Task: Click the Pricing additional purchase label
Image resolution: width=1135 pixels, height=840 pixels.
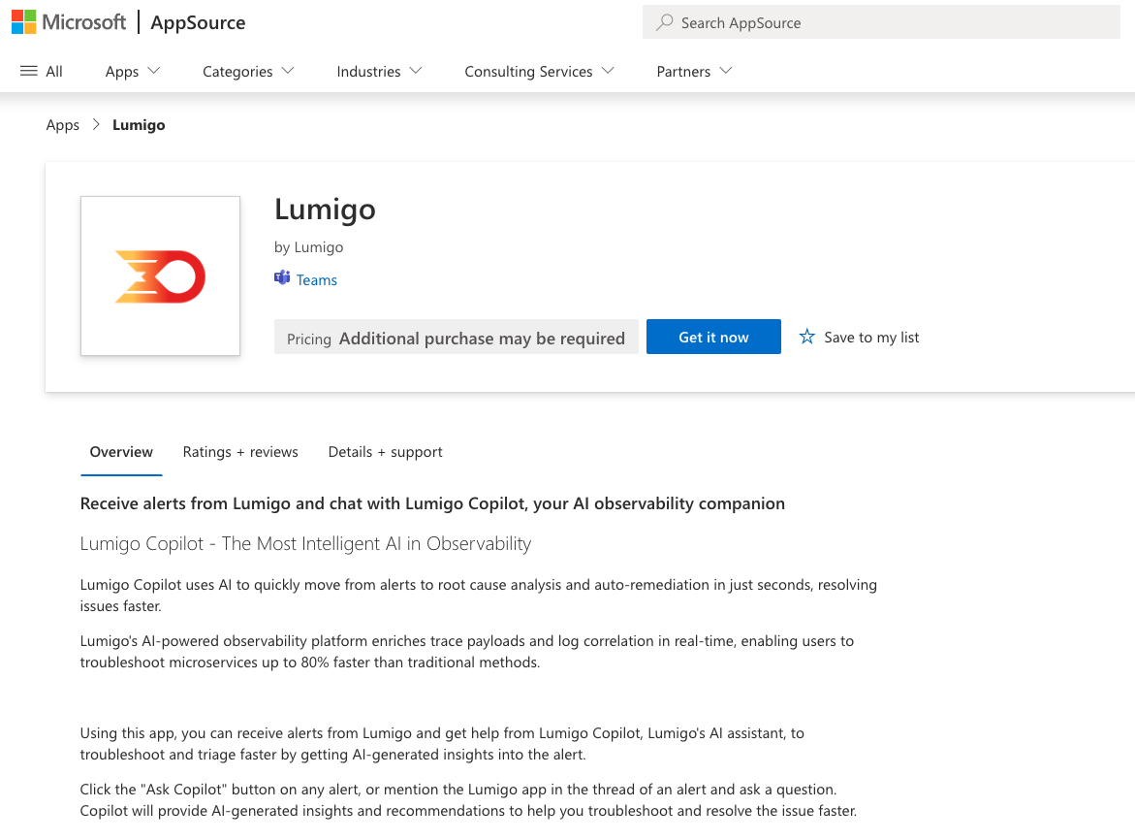Action: click(456, 338)
